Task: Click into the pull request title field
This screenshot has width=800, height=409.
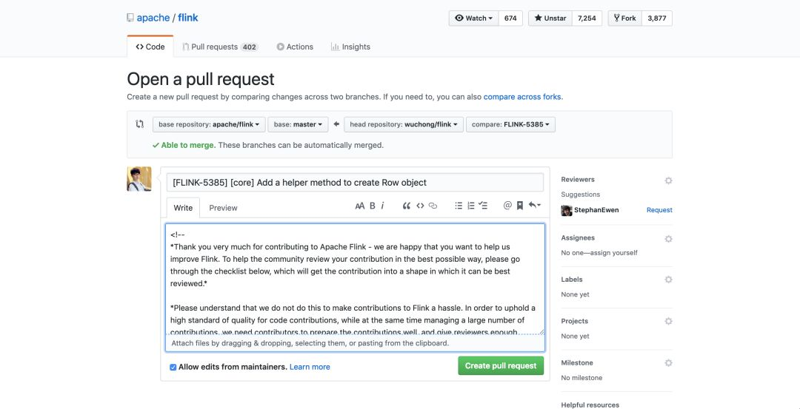Action: tap(355, 182)
